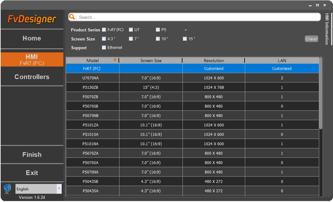The width and height of the screenshot is (333, 202).
Task: Click the Clear filters button
Action: coord(311,39)
